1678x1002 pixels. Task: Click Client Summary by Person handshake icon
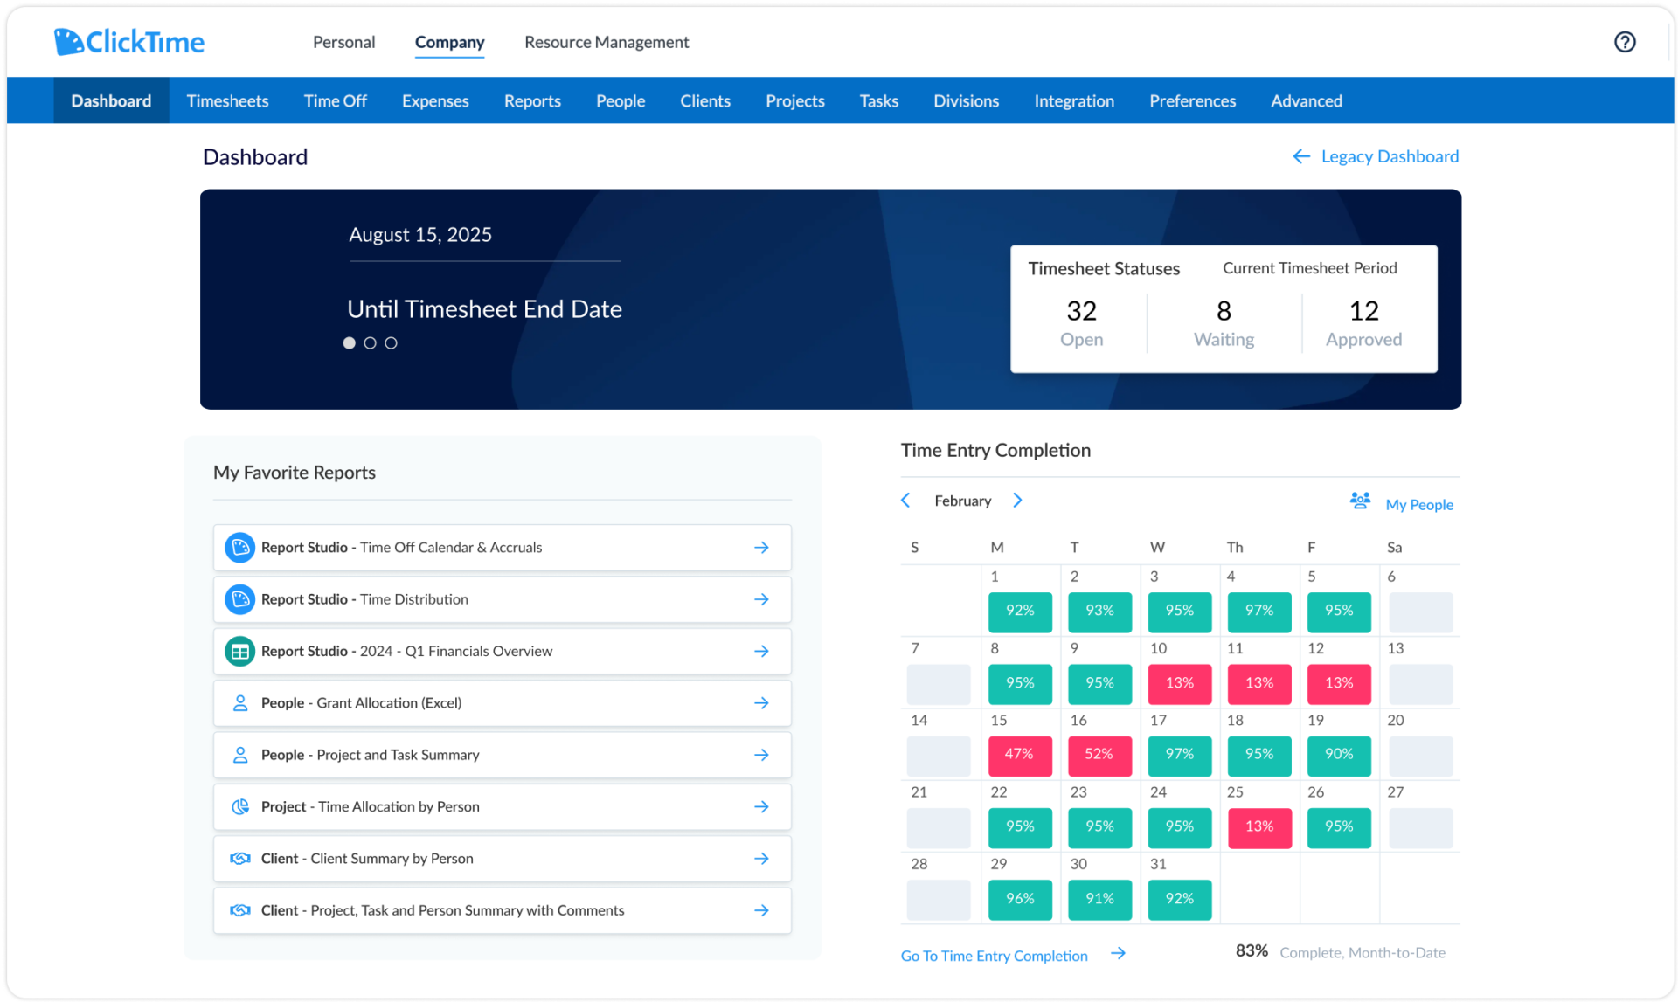pyautogui.click(x=239, y=859)
